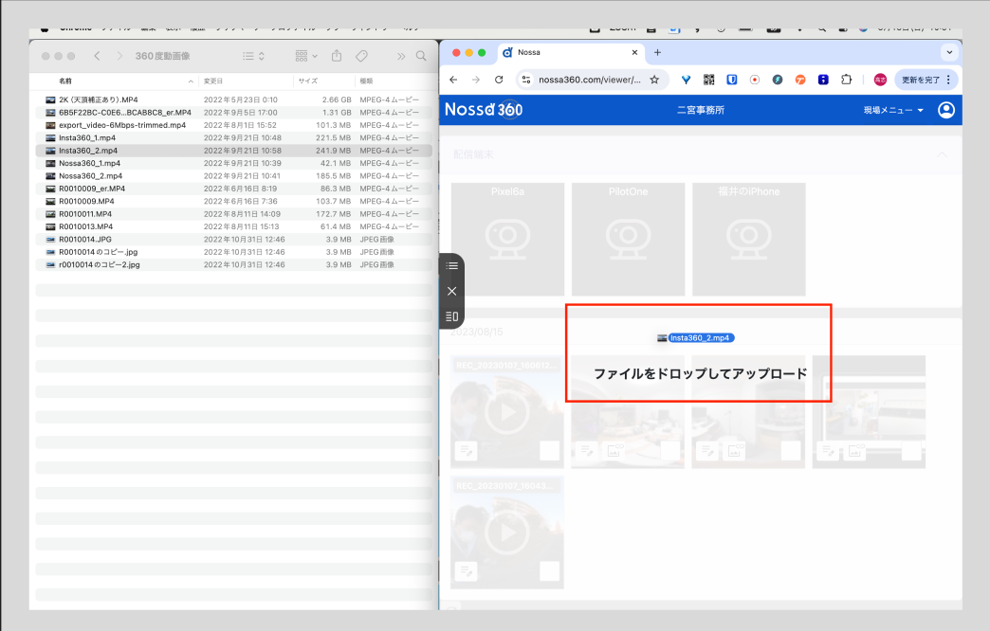Bookmark the page with the star icon
This screenshot has height=631, width=990.
pyautogui.click(x=654, y=80)
